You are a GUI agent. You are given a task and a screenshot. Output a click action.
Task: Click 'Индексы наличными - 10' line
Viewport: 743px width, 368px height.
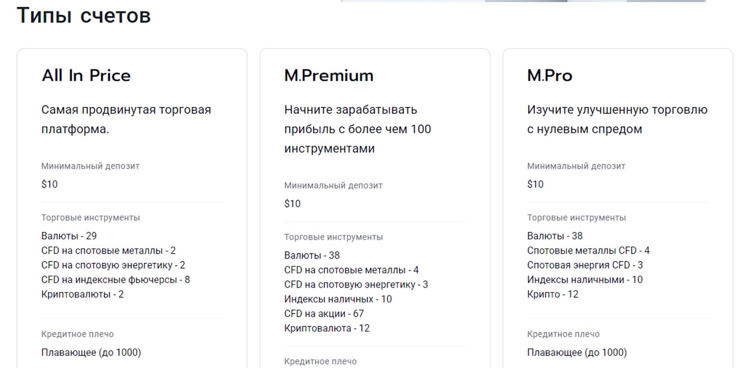pyautogui.click(x=585, y=280)
